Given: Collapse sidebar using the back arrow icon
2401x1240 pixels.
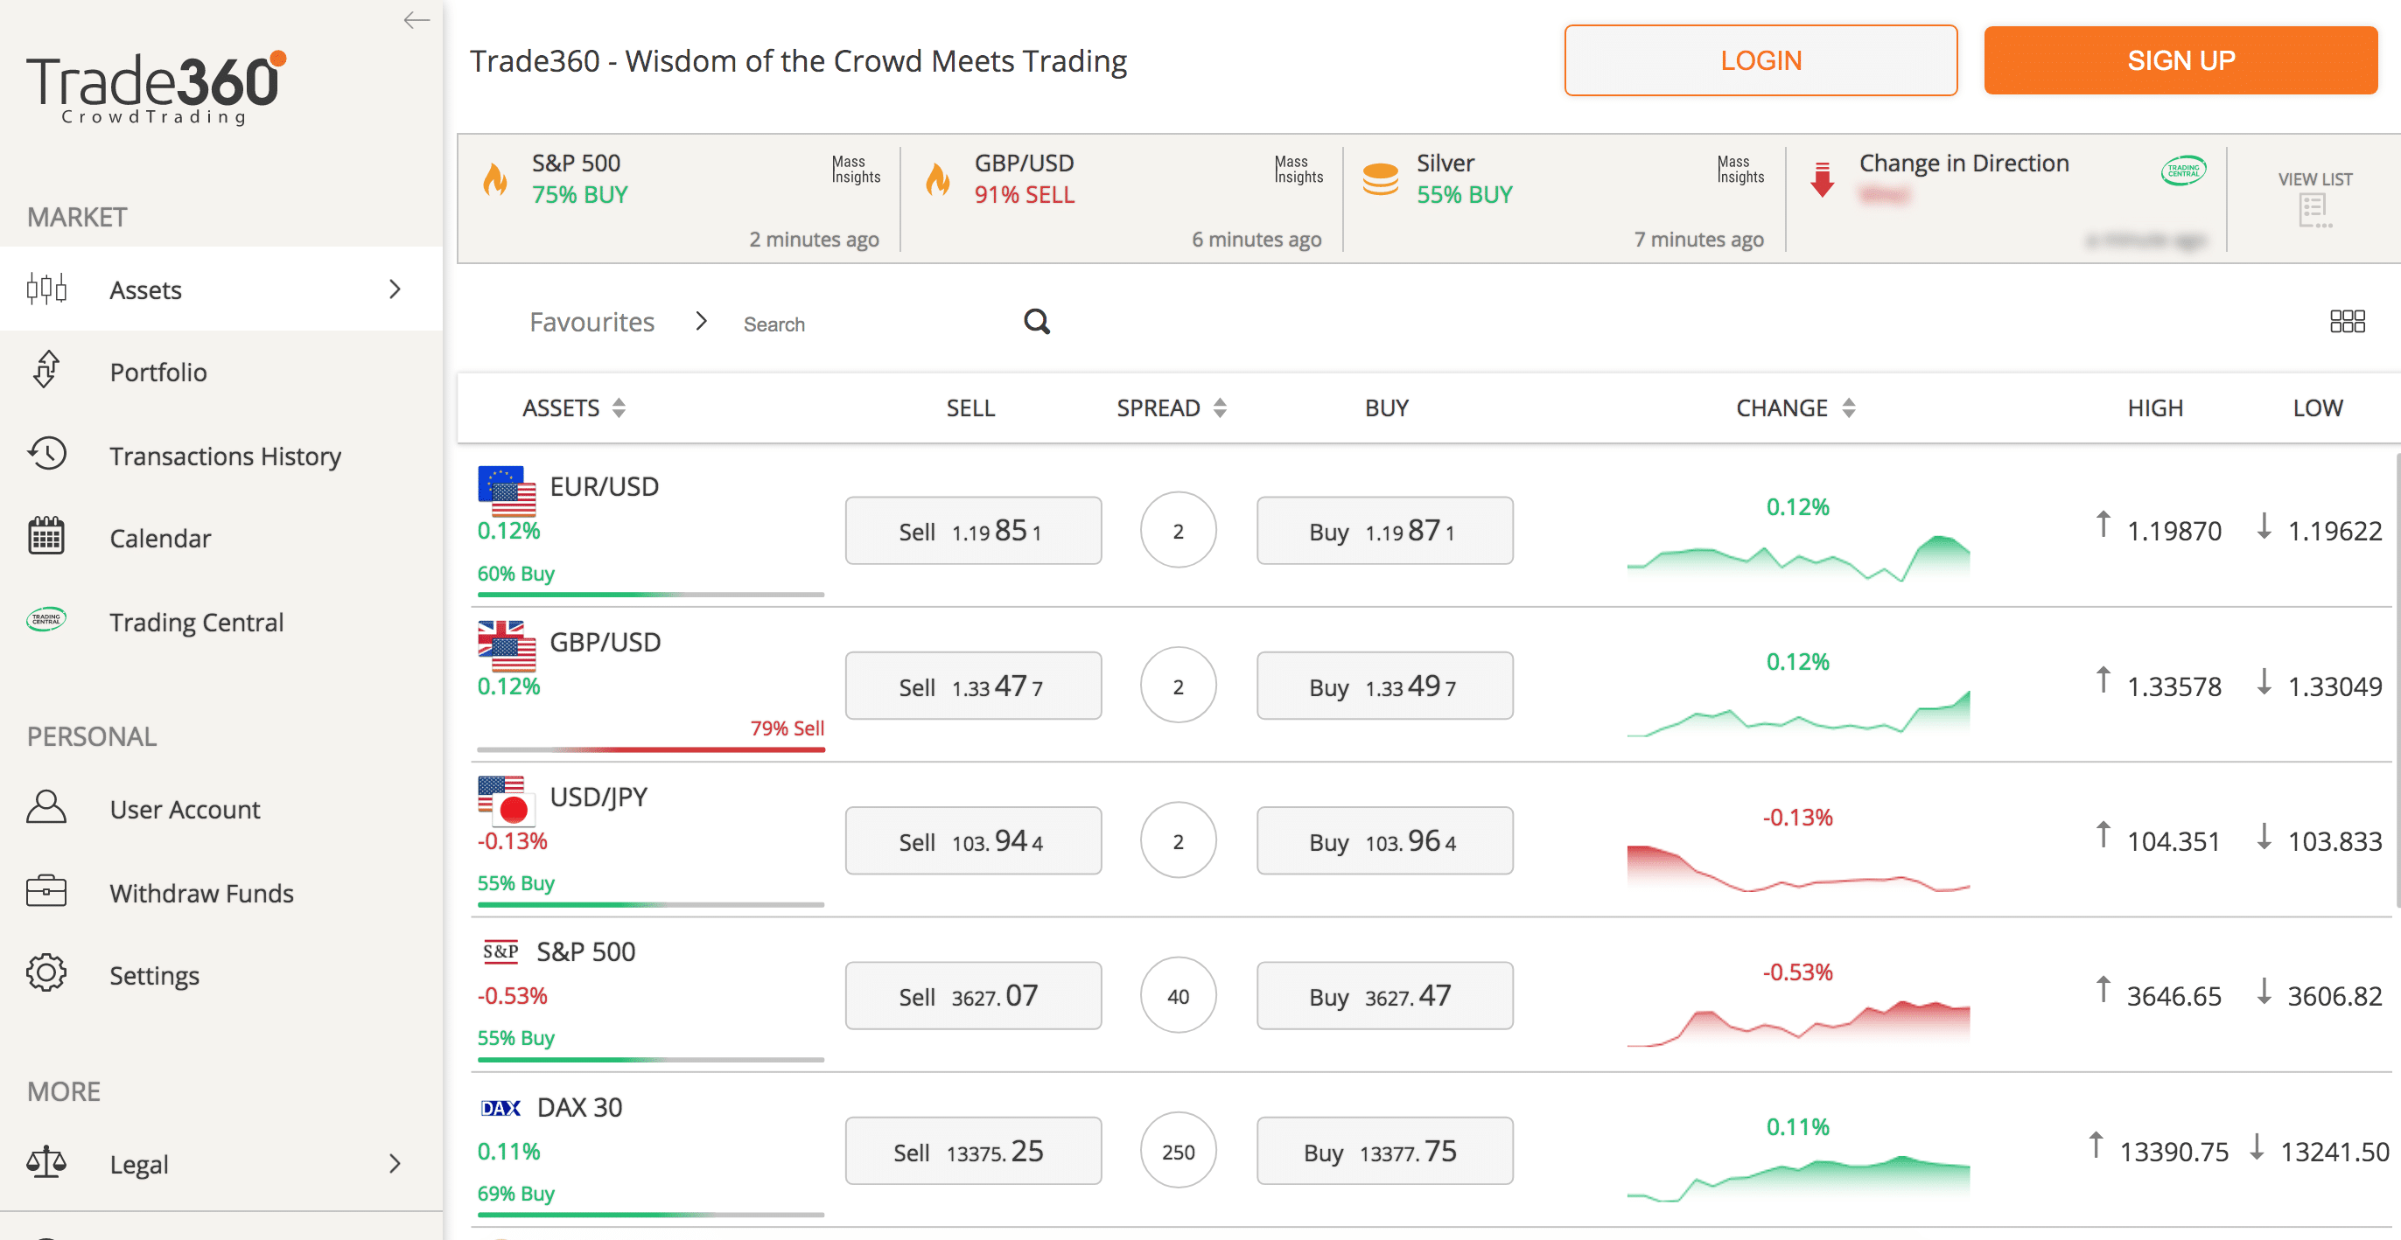Looking at the screenshot, I should [416, 20].
